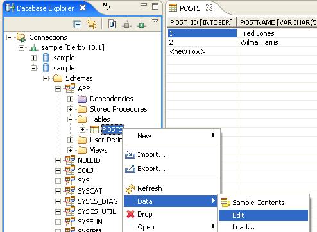Image resolution: width=317 pixels, height=232 pixels.
Task: Expand the Views folder
Action: [70, 150]
